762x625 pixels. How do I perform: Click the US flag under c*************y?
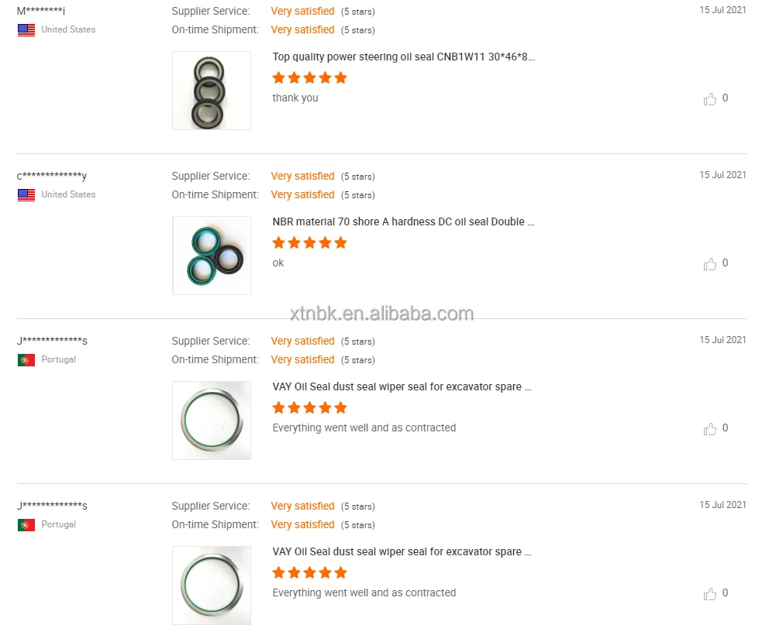[x=26, y=195]
